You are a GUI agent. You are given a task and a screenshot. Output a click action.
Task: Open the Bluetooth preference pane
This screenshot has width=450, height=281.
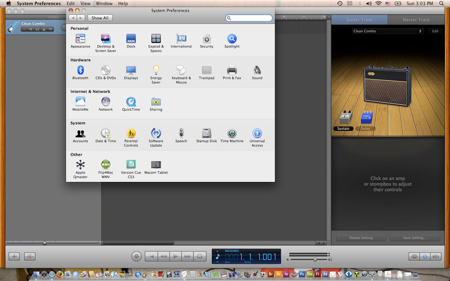[80, 71]
